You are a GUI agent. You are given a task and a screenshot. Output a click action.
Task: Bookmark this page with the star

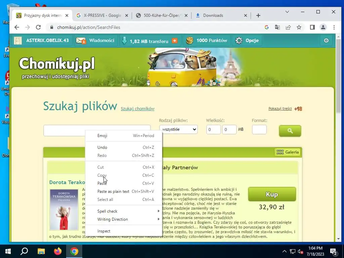(x=299, y=27)
